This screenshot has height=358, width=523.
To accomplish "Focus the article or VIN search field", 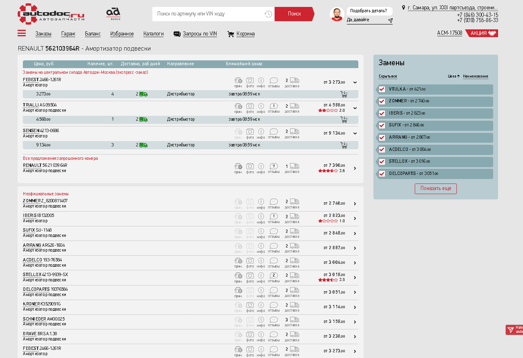I will tap(208, 14).
